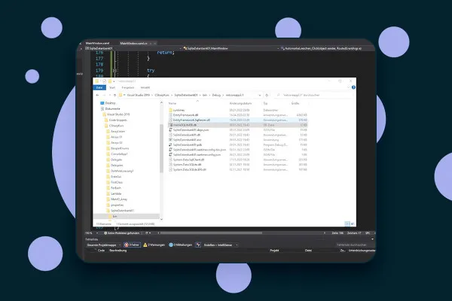Expand the address bar history dropdown
Screen dimensions: 452x301
(260, 95)
